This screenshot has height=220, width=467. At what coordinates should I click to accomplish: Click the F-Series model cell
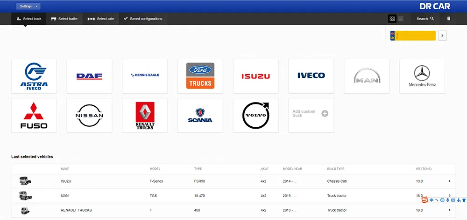(156, 181)
